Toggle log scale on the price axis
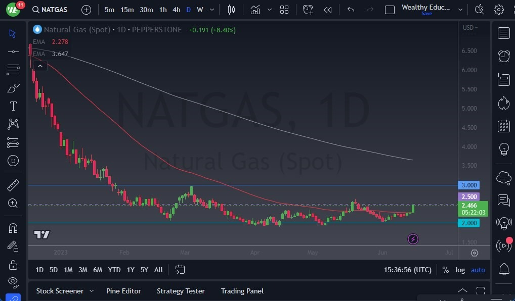Screen dimensions: 515x301 pyautogui.click(x=460, y=270)
